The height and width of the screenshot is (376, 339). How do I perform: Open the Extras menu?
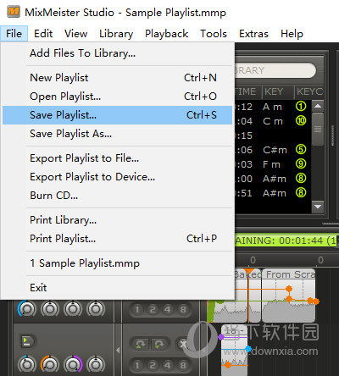pyautogui.click(x=253, y=34)
